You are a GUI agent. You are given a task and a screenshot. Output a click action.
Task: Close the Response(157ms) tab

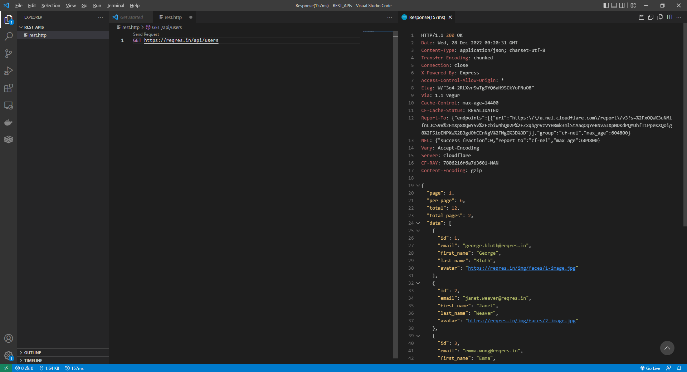450,17
